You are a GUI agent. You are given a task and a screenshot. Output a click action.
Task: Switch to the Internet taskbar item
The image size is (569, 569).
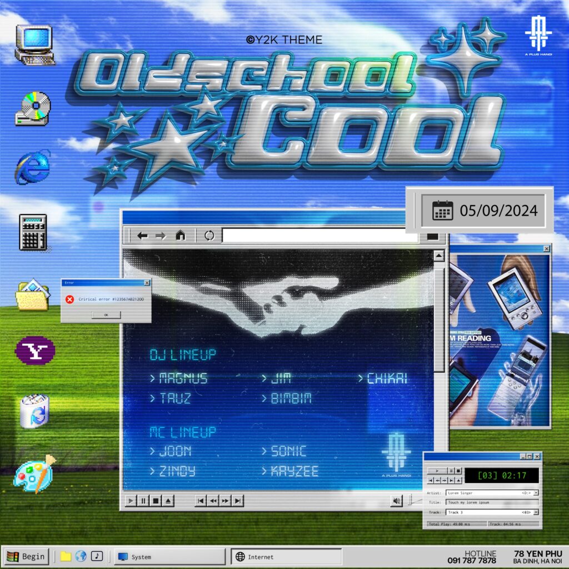click(x=286, y=557)
